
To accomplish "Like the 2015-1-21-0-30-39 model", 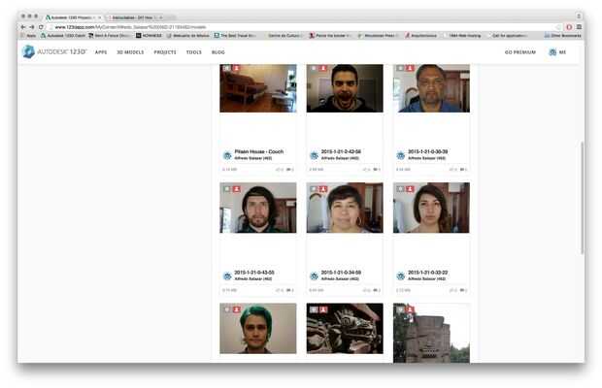I will (452, 169).
